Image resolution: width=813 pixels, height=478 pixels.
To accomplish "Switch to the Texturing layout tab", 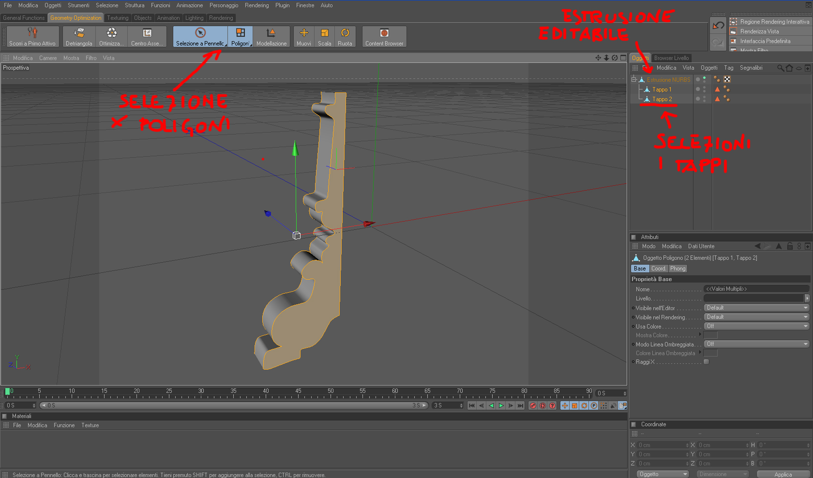I will coord(118,18).
